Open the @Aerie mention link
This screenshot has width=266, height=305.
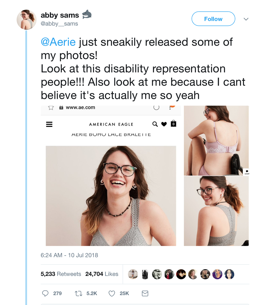(58, 42)
